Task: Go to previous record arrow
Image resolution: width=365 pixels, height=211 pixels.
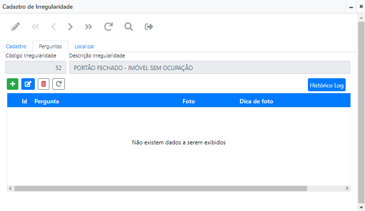Action: click(x=53, y=27)
